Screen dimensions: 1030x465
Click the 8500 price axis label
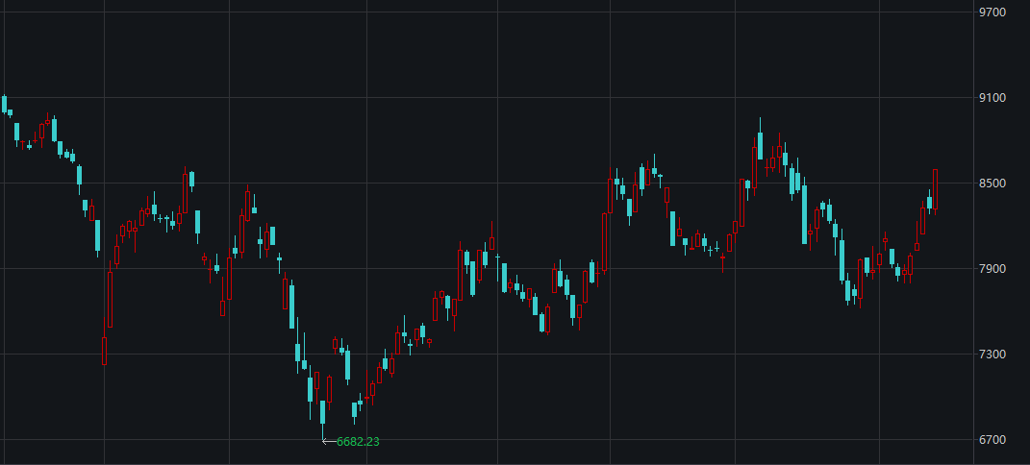click(992, 183)
